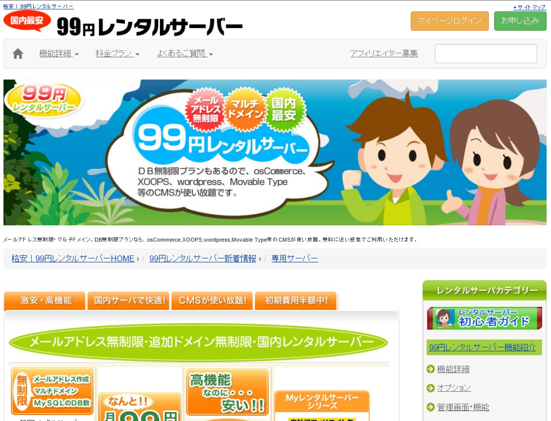Click the マイページログイン button
The width and height of the screenshot is (551, 421).
point(449,21)
